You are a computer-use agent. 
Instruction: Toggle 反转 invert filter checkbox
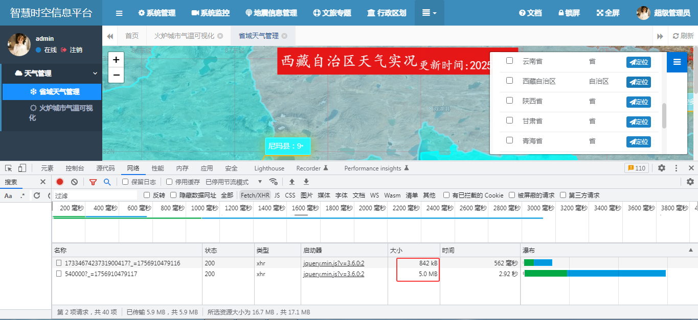(x=147, y=195)
